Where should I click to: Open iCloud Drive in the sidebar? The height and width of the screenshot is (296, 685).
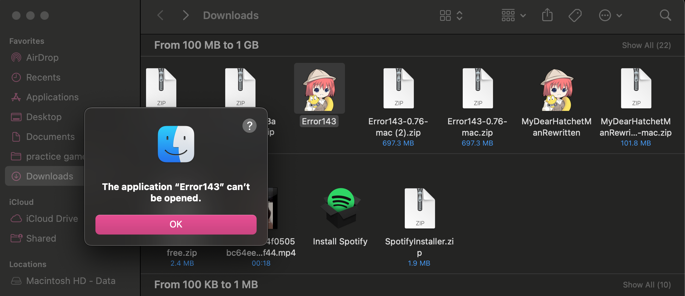(x=52, y=219)
